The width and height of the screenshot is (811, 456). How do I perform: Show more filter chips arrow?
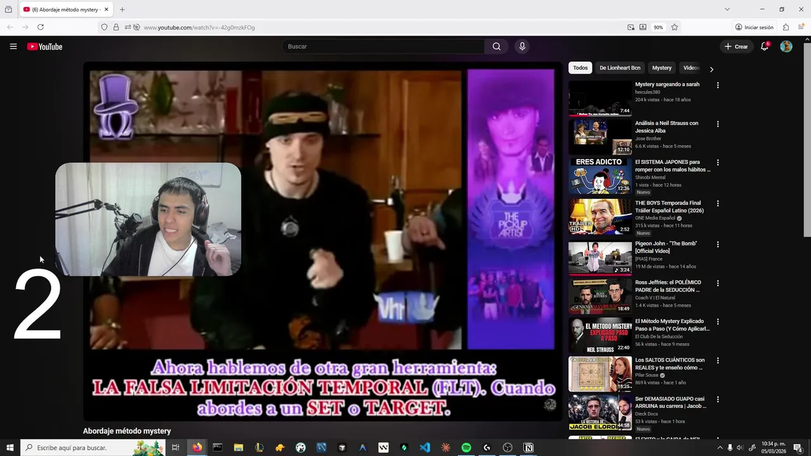coord(712,70)
